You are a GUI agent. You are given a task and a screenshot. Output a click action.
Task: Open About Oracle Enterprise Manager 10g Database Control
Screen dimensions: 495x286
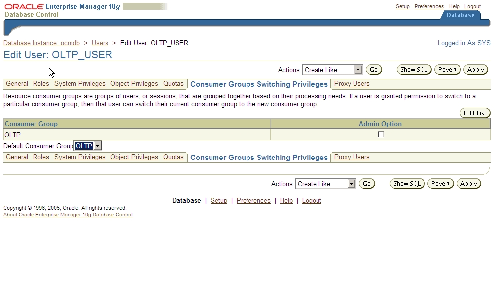68,215
